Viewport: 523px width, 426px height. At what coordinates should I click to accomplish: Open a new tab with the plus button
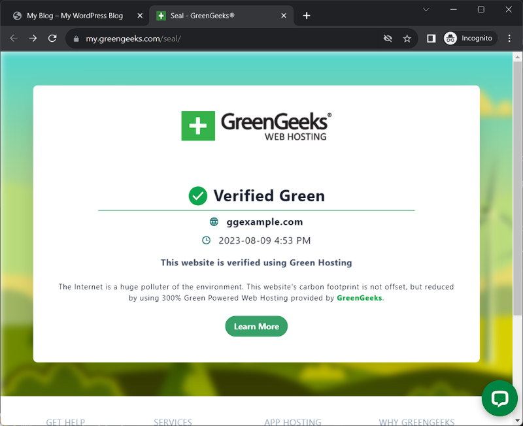(307, 16)
